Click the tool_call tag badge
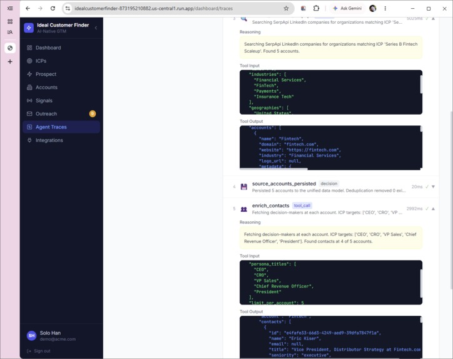Screen dimensions: 453x359 tap(302, 206)
